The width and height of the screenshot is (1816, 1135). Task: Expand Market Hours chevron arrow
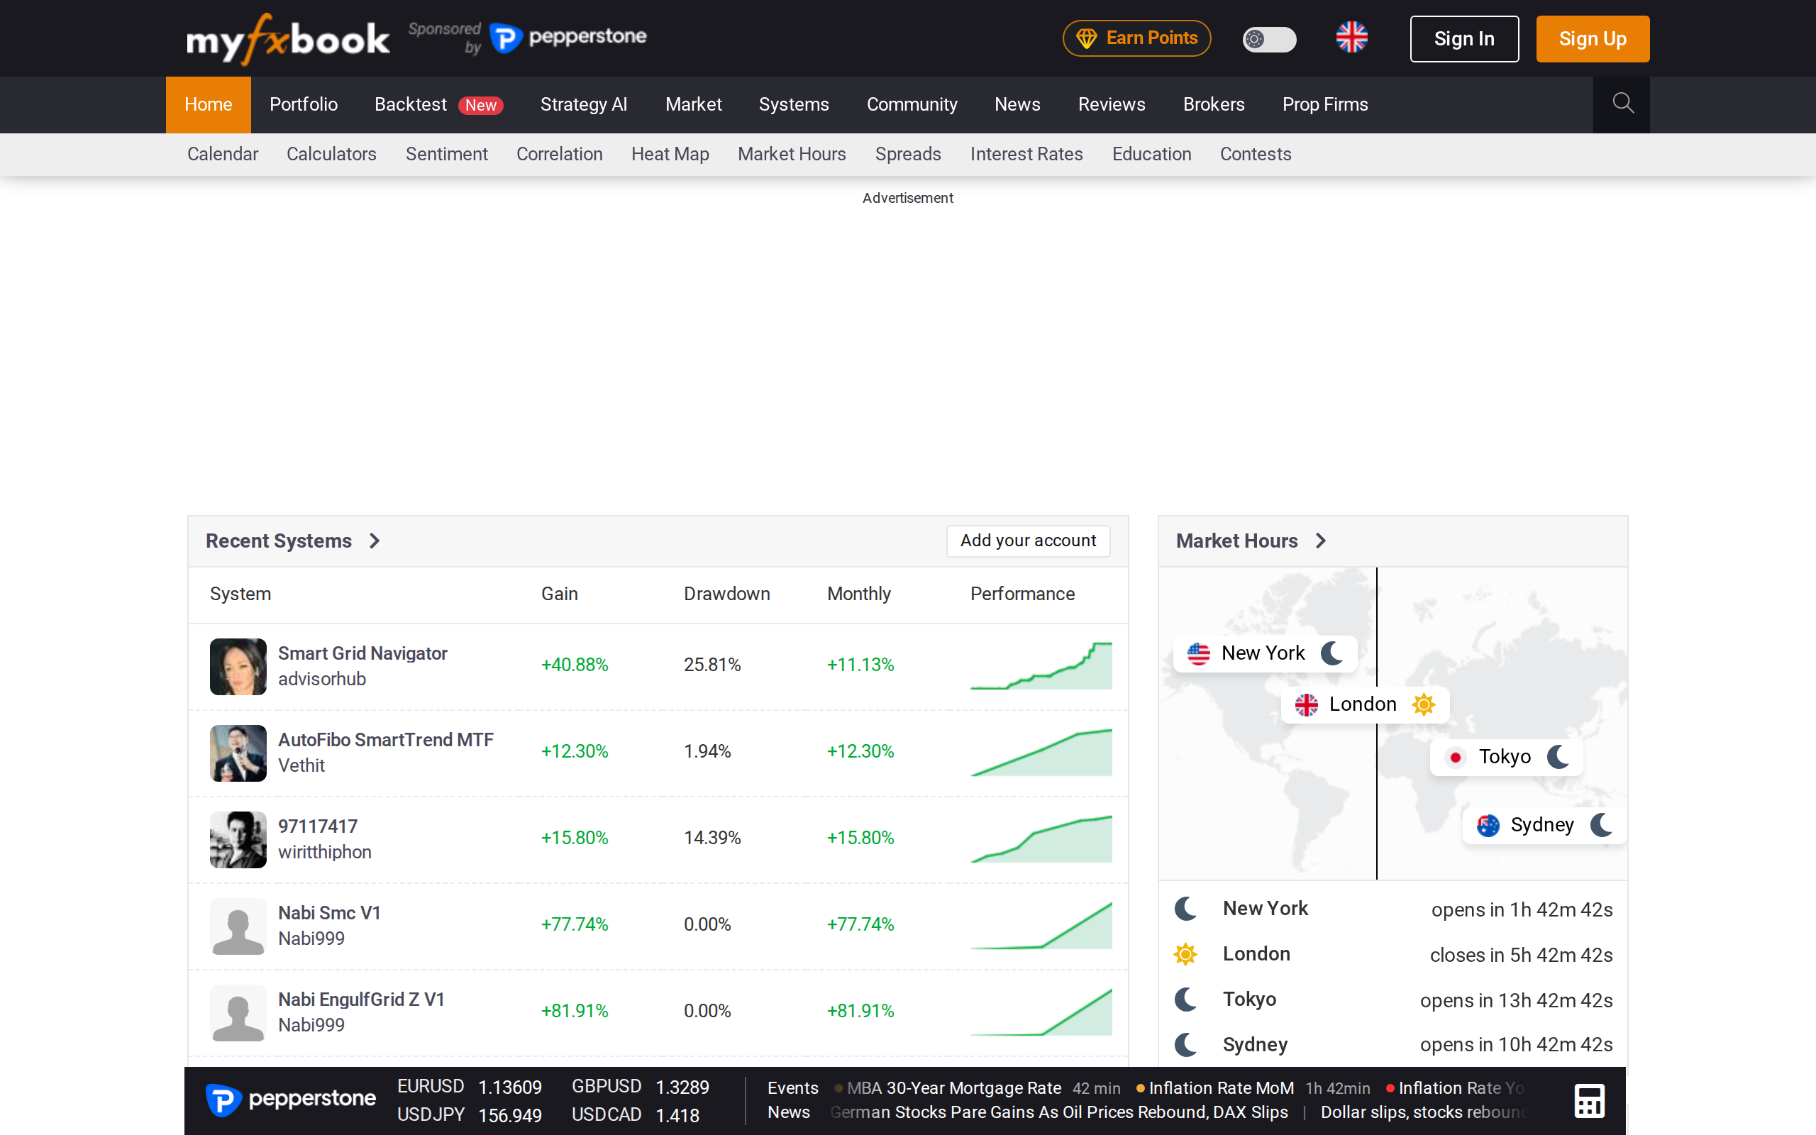click(x=1321, y=541)
